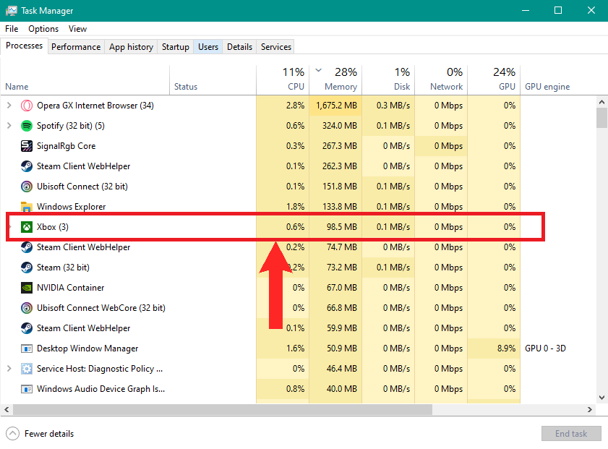Select the Spotify process icon

(x=27, y=126)
